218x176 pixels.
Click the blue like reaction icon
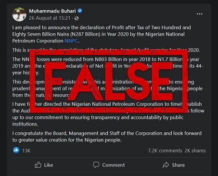click(16, 151)
